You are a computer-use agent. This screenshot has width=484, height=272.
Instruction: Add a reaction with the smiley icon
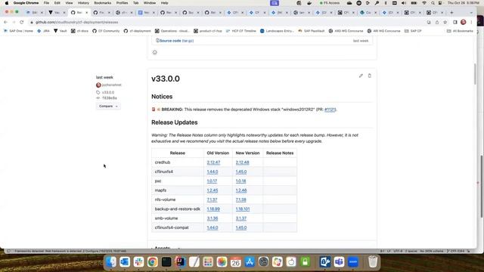[154, 52]
